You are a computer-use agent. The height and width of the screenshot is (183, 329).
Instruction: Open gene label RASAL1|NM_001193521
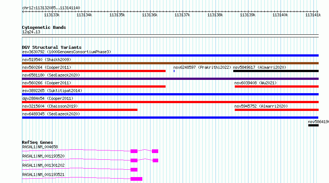[43, 174]
